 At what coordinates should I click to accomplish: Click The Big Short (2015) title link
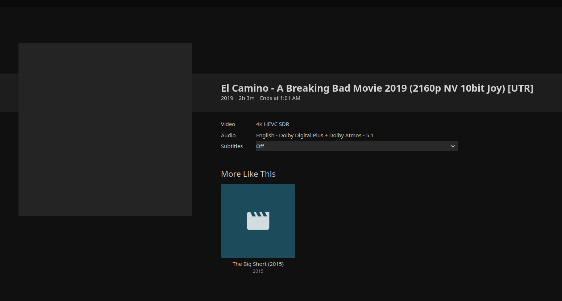(x=258, y=264)
